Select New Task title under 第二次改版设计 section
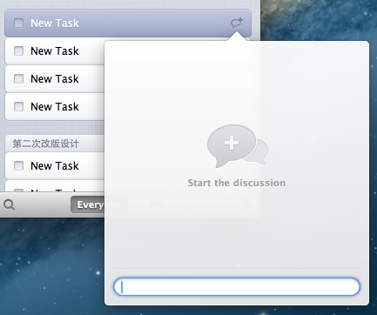 (x=55, y=165)
